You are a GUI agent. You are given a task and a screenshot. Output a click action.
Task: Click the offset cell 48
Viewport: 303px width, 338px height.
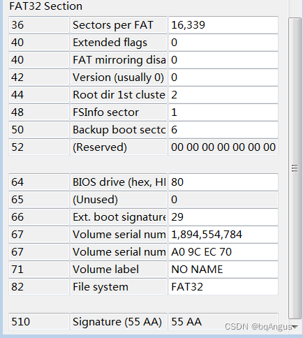coord(39,112)
